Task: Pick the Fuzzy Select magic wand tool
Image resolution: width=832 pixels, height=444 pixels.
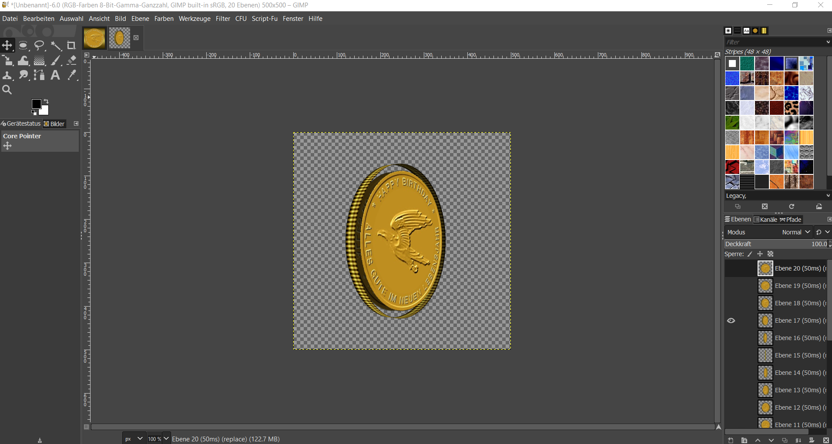Action: (56, 46)
